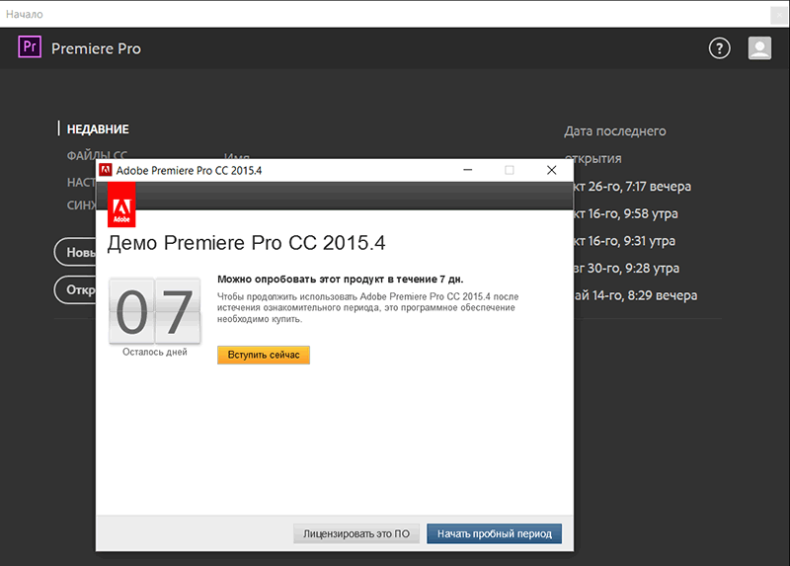
Task: Click 'Демо Premiere Pro CC 2015.4' heading
Action: (x=246, y=243)
